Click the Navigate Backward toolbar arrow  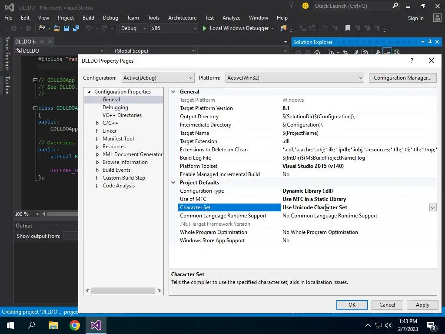point(13,28)
